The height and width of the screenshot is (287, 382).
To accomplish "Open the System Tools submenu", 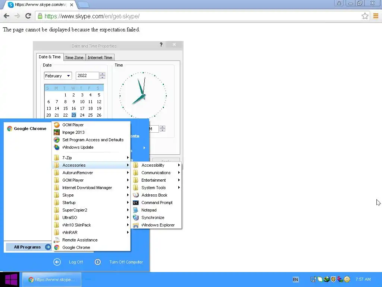I will 156,188.
